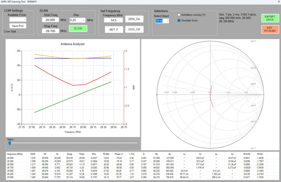Turn on the DDS with DDS_On
Screen dimensions: 281x182
134,19
